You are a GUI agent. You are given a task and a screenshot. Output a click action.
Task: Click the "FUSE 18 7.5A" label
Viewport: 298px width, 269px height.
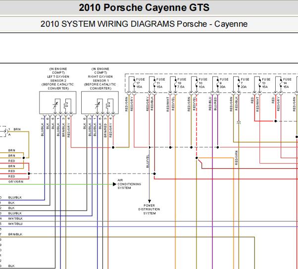tap(182, 83)
